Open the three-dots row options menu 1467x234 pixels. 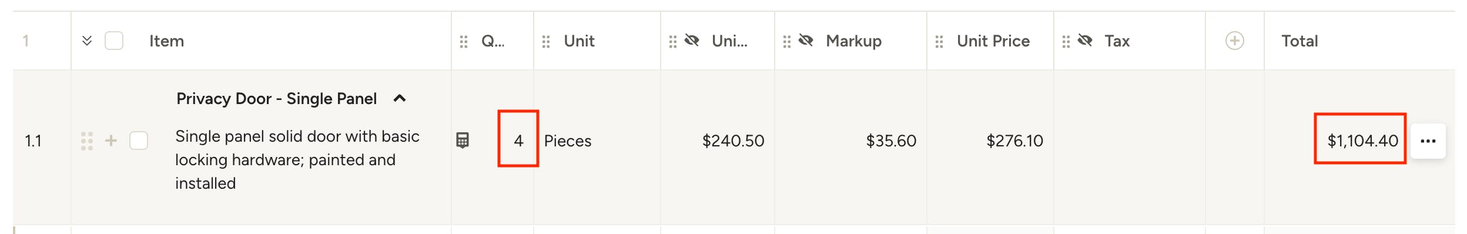pyautogui.click(x=1428, y=141)
